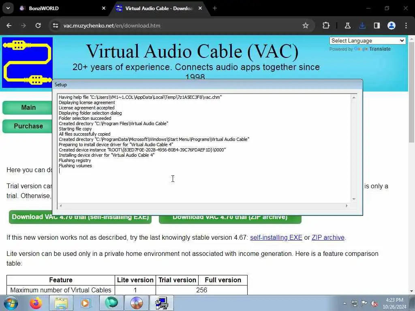This screenshot has width=415, height=311.
Task: Open the browser extensions puzzle icon
Action: [x=326, y=26]
